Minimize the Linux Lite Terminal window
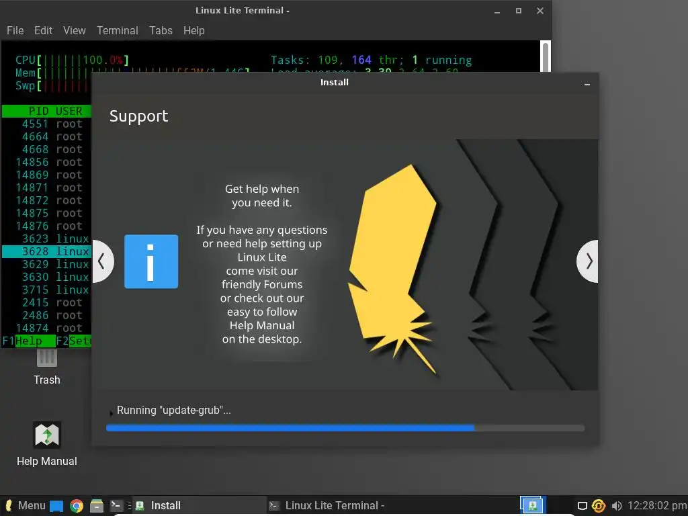This screenshot has height=516, width=688. [x=497, y=11]
